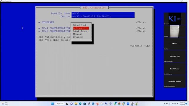Click the taskbar Search box
Image resolution: width=189 pixels, height=106 pixels.
[60, 104]
